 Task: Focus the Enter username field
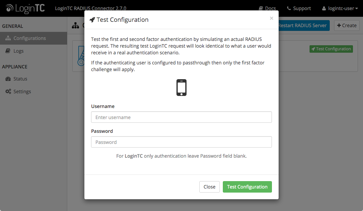pyautogui.click(x=182, y=117)
